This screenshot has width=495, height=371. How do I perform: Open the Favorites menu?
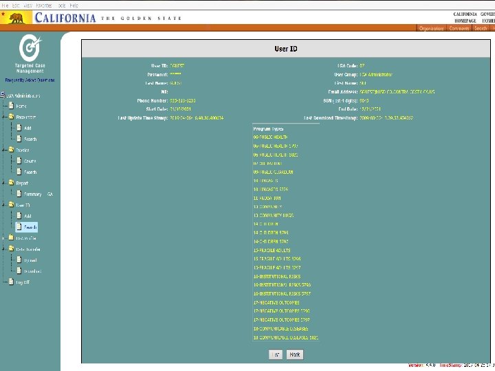coord(44,5)
